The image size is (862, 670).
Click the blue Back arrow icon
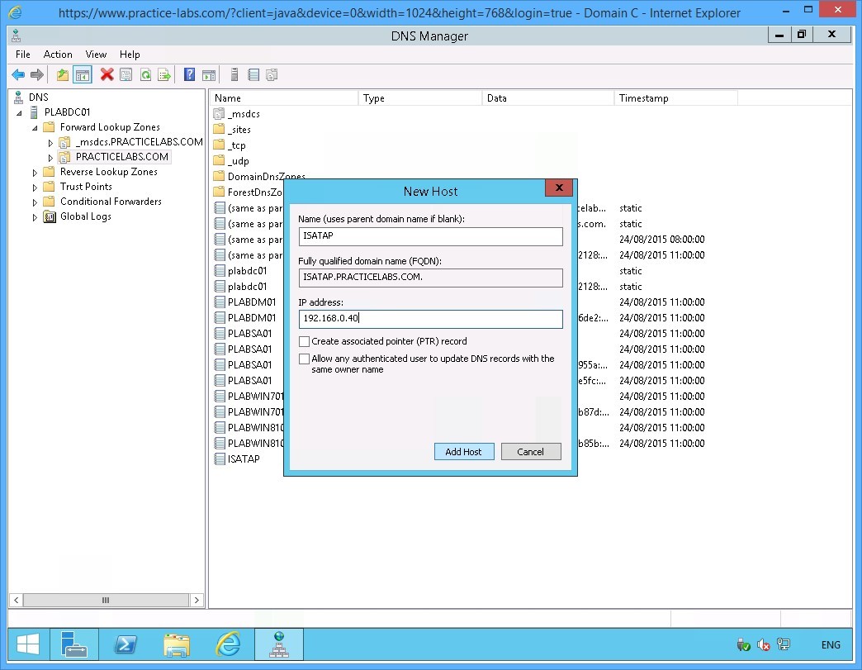[x=17, y=75]
